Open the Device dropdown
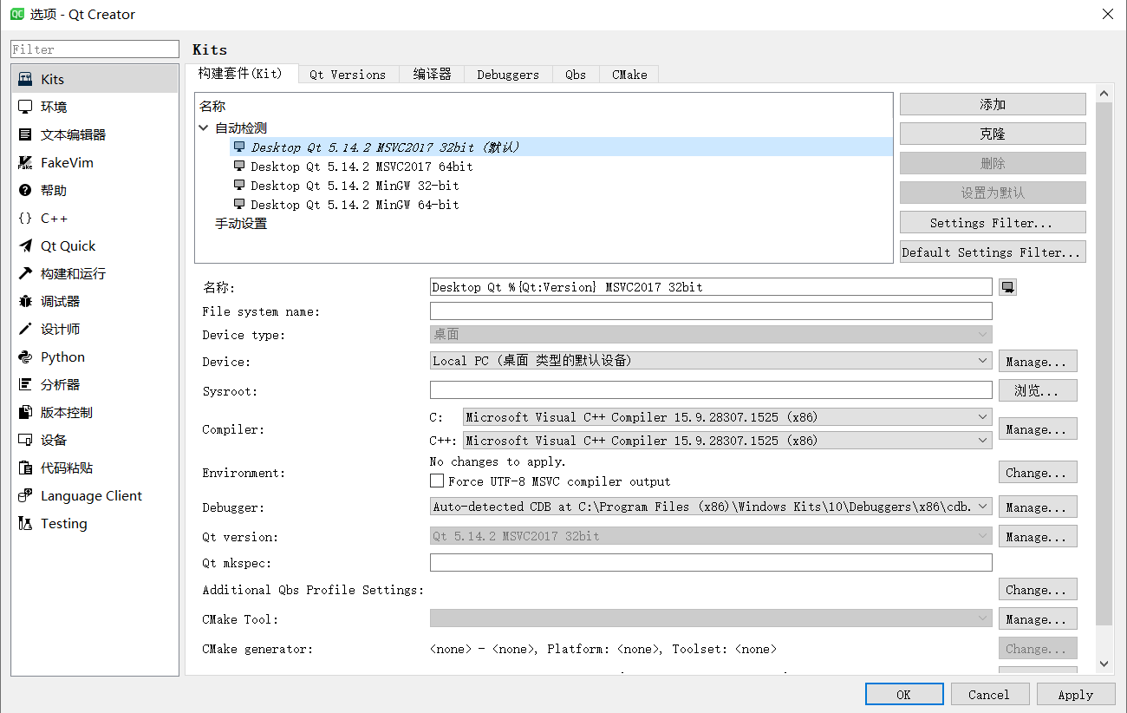Screen dimensions: 1127x713 (x=982, y=361)
